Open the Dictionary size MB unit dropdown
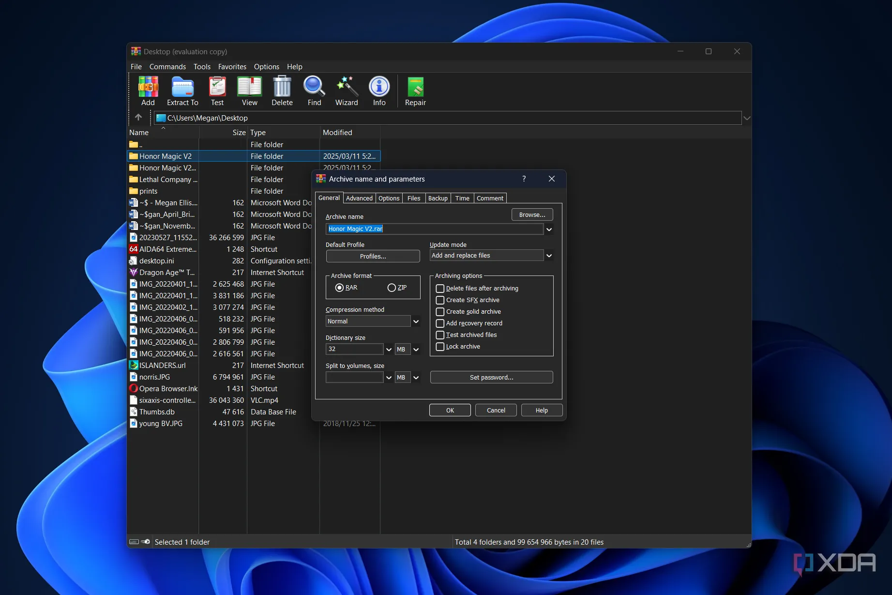Viewport: 892px width, 595px height. pos(416,349)
